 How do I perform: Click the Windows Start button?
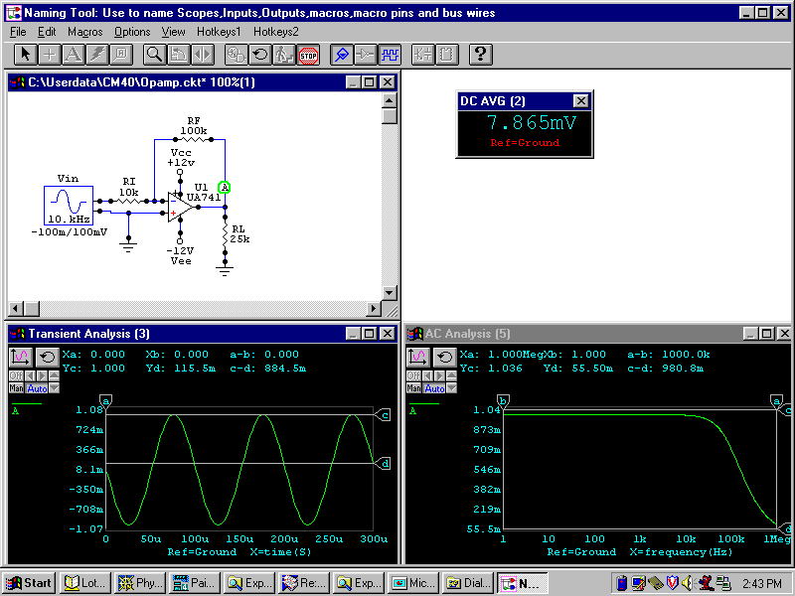pyautogui.click(x=30, y=583)
